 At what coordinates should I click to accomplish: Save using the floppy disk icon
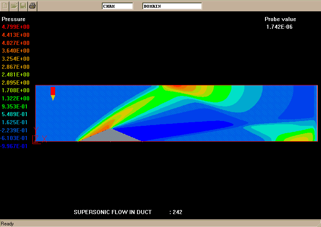[x=24, y=6]
